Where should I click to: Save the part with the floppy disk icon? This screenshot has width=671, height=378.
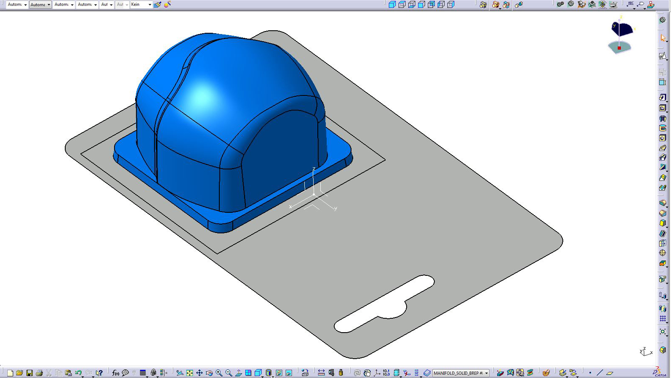pos(29,373)
